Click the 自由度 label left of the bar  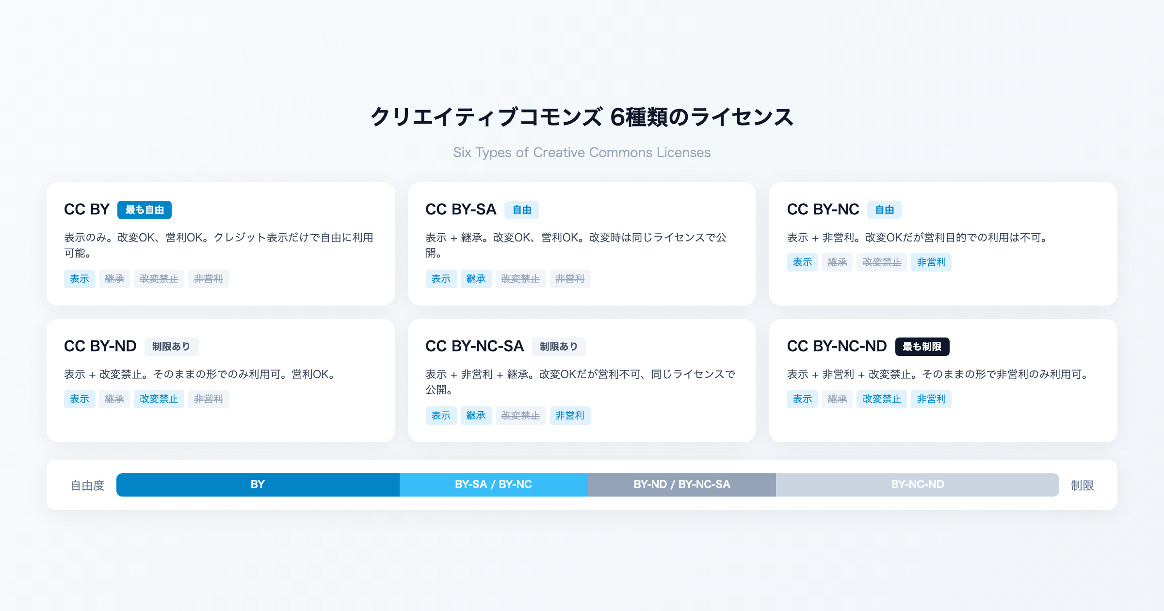(x=87, y=485)
